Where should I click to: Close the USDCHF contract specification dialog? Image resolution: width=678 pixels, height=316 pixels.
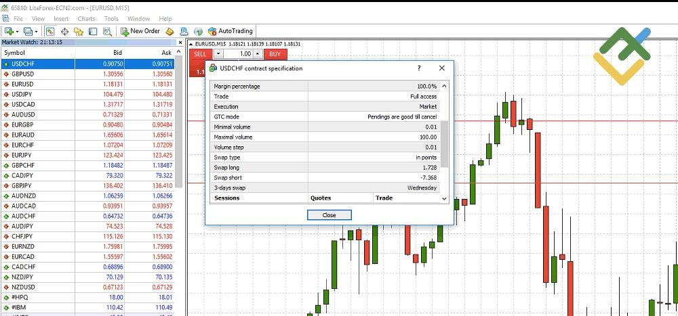pos(441,68)
